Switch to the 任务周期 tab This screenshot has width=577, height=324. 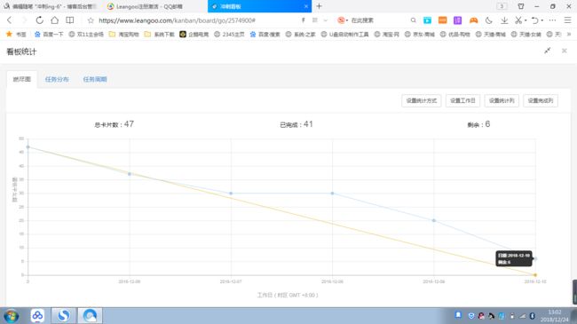(95, 79)
